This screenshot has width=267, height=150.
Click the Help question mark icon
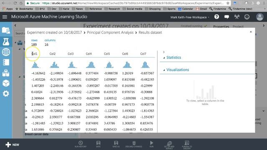point(217,17)
